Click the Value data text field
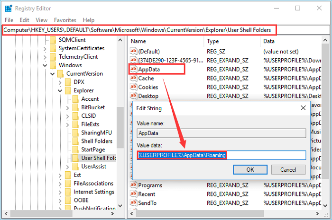332x220 pixels. pos(221,155)
